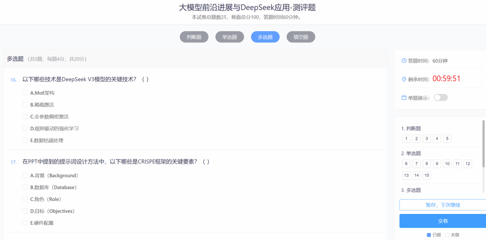Go to question 10 in navigator
The image size is (486, 240).
point(447,164)
